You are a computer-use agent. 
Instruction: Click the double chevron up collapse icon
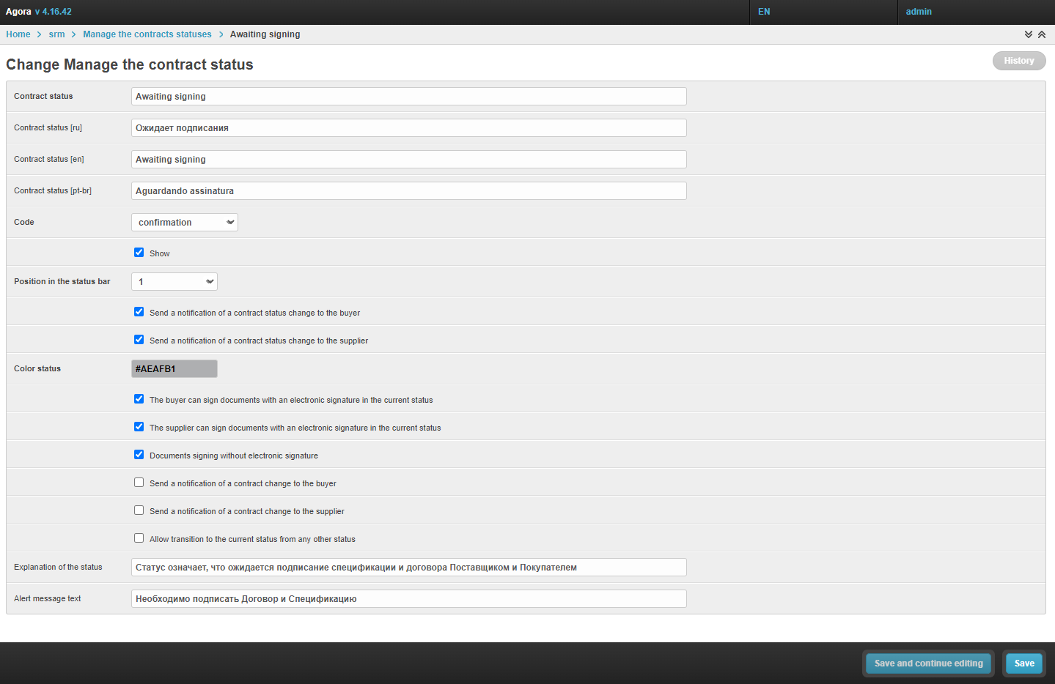pos(1041,34)
